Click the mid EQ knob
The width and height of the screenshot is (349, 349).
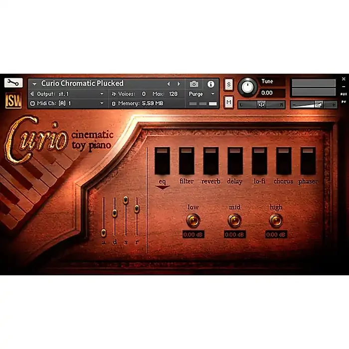235,220
